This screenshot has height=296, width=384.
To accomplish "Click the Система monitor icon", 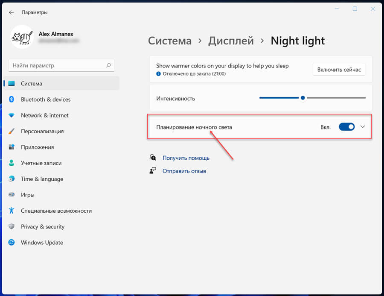I will (x=12, y=83).
